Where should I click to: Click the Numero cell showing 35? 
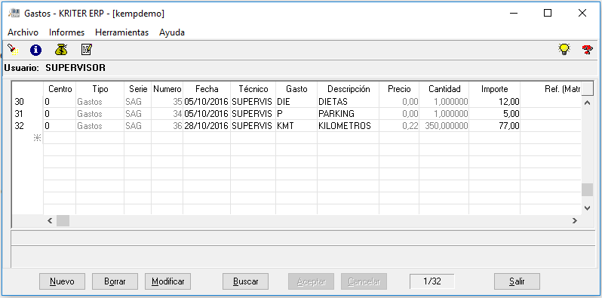pyautogui.click(x=167, y=102)
